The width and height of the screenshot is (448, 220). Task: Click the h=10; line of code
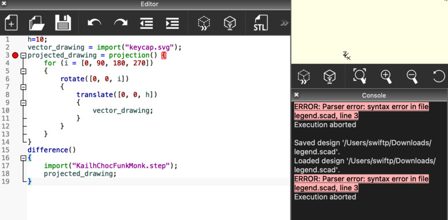click(37, 39)
